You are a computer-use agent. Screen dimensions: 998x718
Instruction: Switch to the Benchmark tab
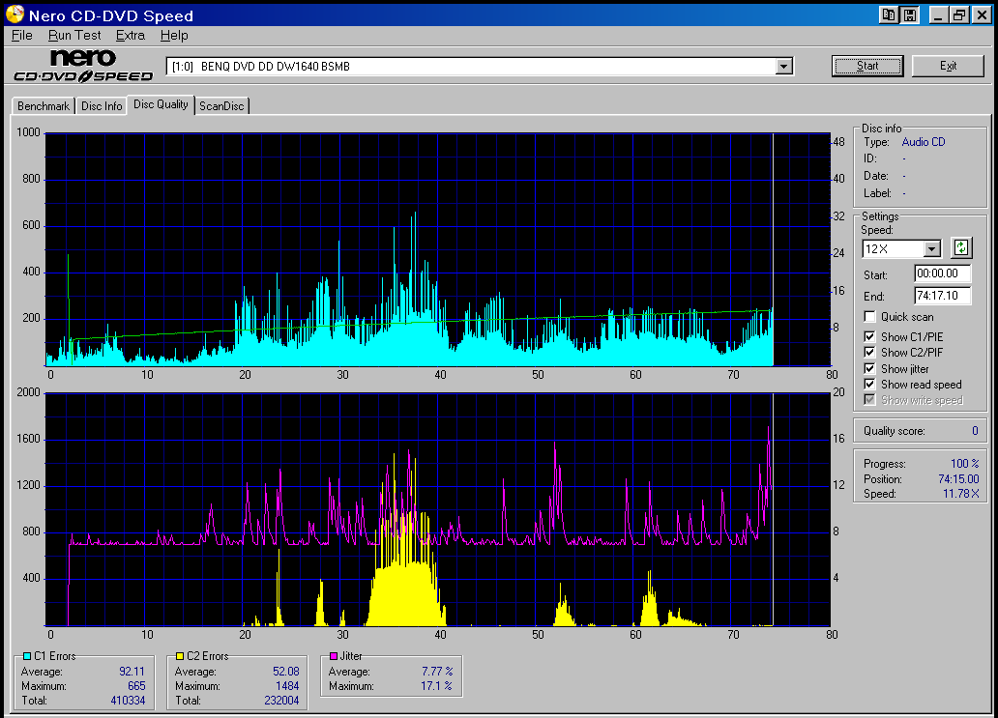pyautogui.click(x=44, y=106)
